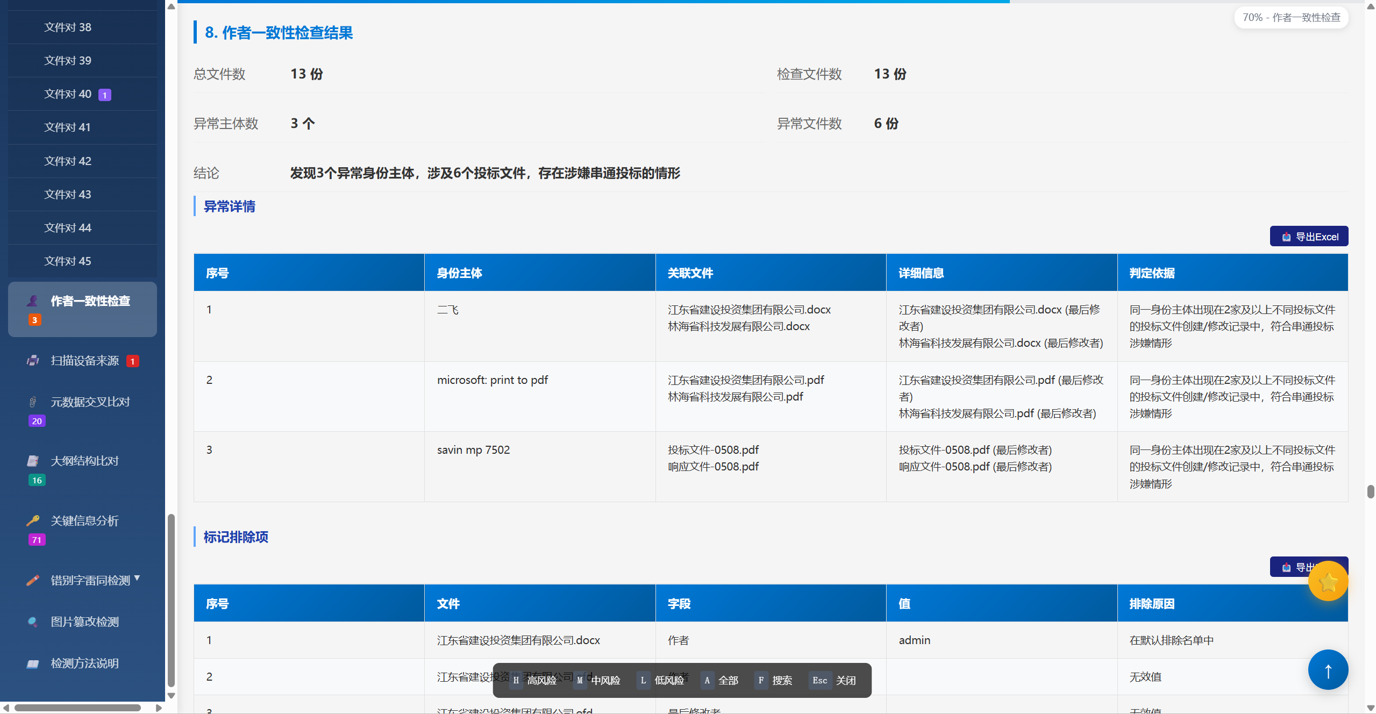Click the sidebar scroll-down arrow

[x=171, y=696]
